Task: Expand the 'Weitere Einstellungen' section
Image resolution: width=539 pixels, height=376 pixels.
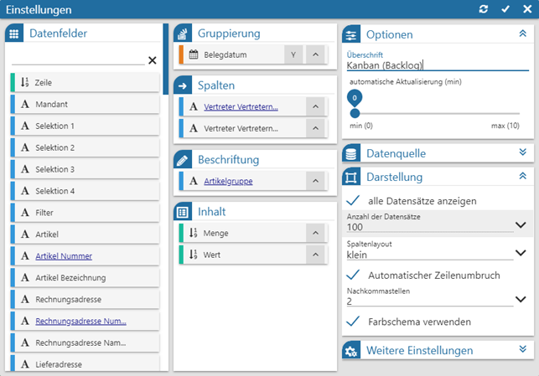Action: [x=522, y=350]
